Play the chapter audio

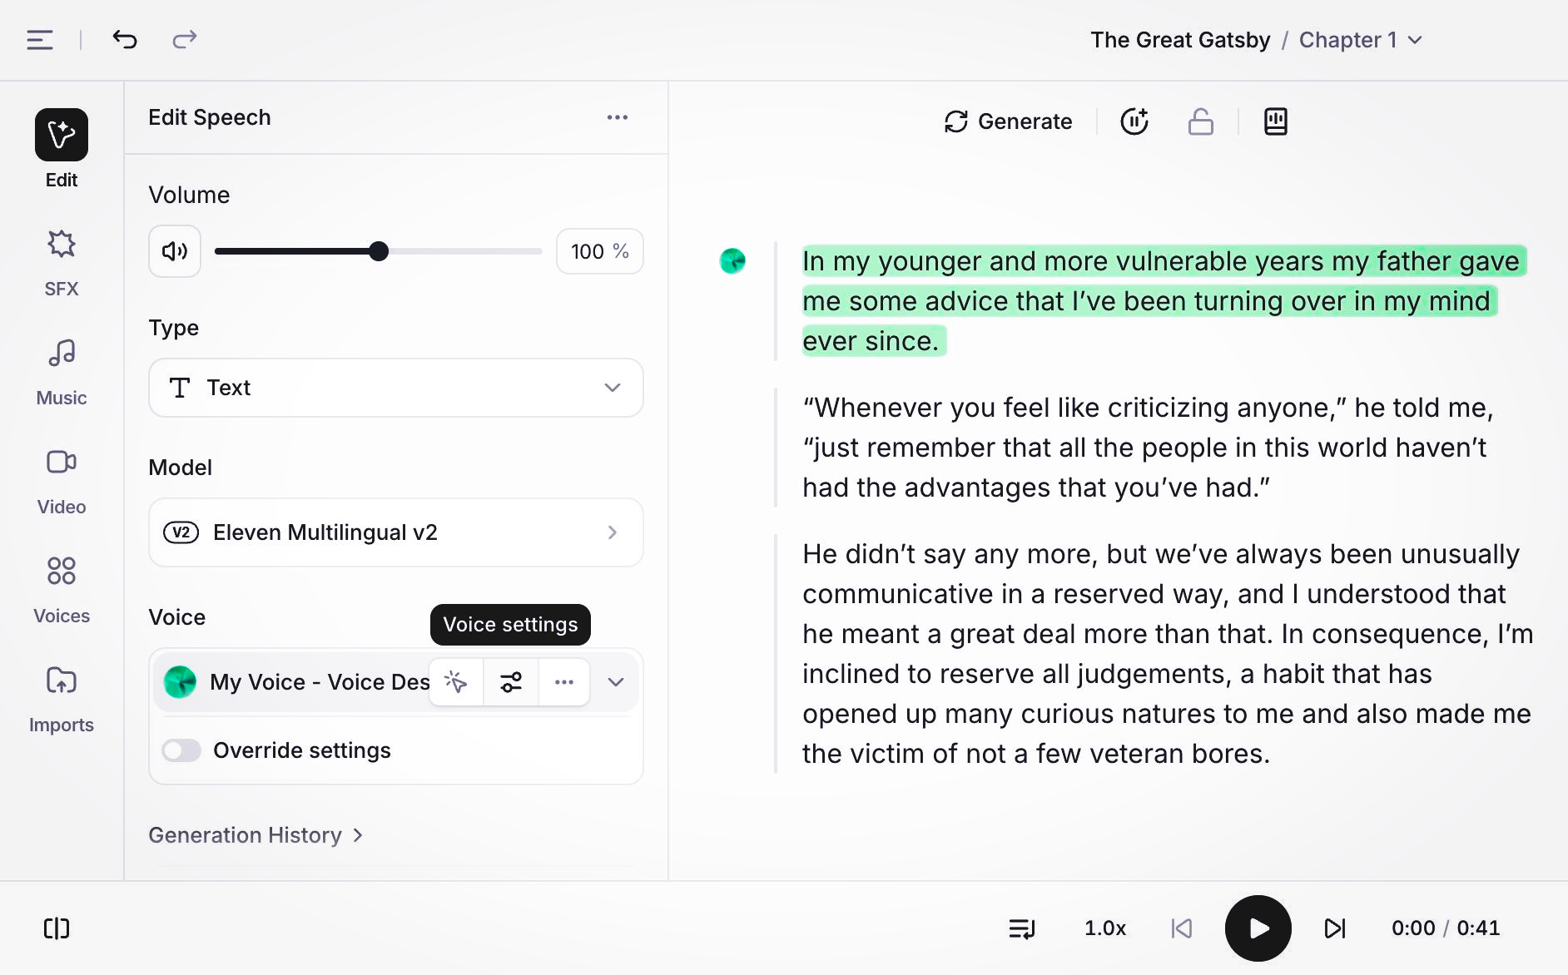[x=1258, y=928]
